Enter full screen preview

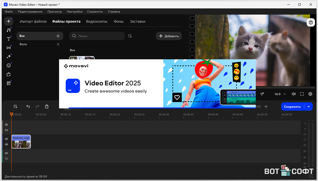pyautogui.click(x=302, y=94)
